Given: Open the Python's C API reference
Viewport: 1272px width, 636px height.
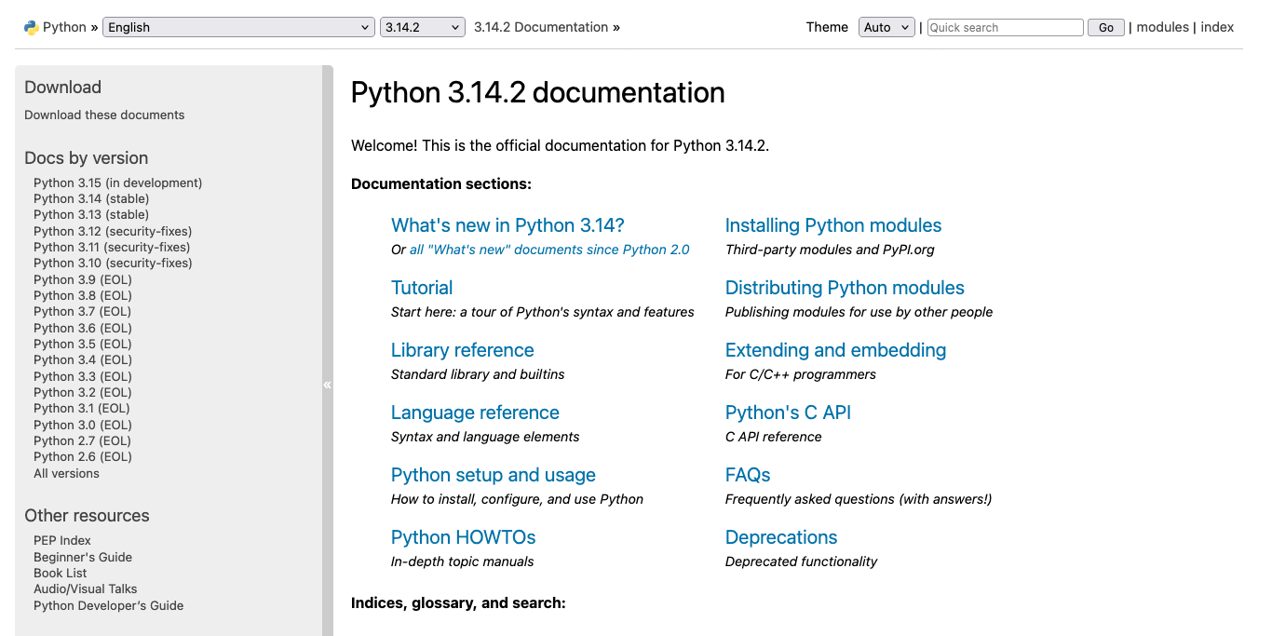Looking at the screenshot, I should click(788, 413).
